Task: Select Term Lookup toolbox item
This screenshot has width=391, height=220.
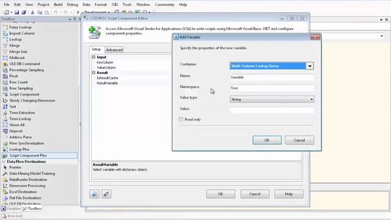Action: [x=20, y=119]
